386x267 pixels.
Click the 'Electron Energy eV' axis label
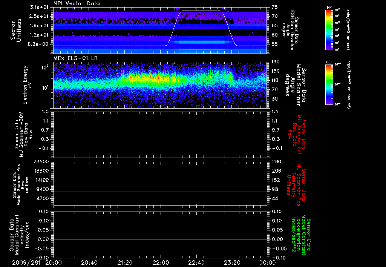tap(27, 85)
